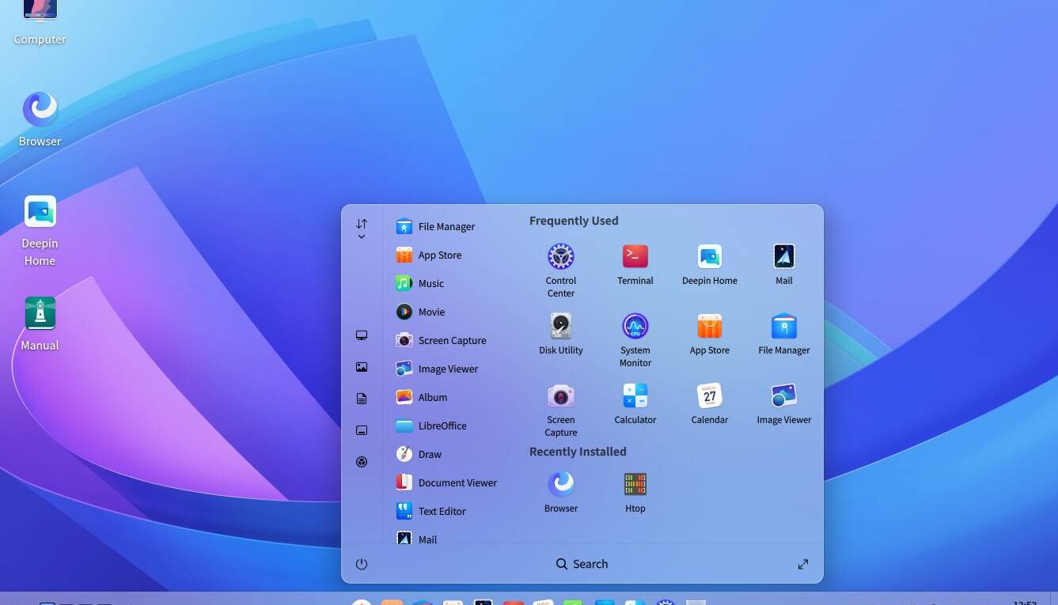Select Deepin Home shortcut on the desktop
The image size is (1058, 605).
point(40,231)
